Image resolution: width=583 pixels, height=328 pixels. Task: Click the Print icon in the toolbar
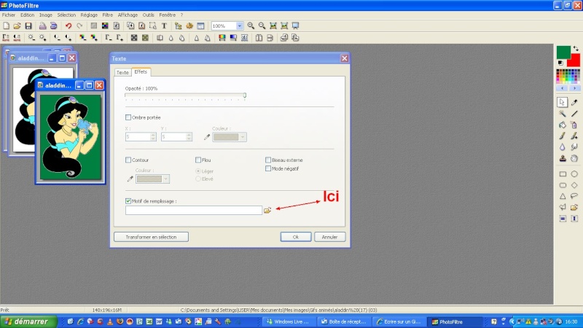(x=42, y=26)
